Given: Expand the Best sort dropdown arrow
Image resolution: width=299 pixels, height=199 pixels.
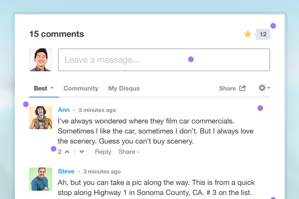Looking at the screenshot, I should click(x=52, y=88).
